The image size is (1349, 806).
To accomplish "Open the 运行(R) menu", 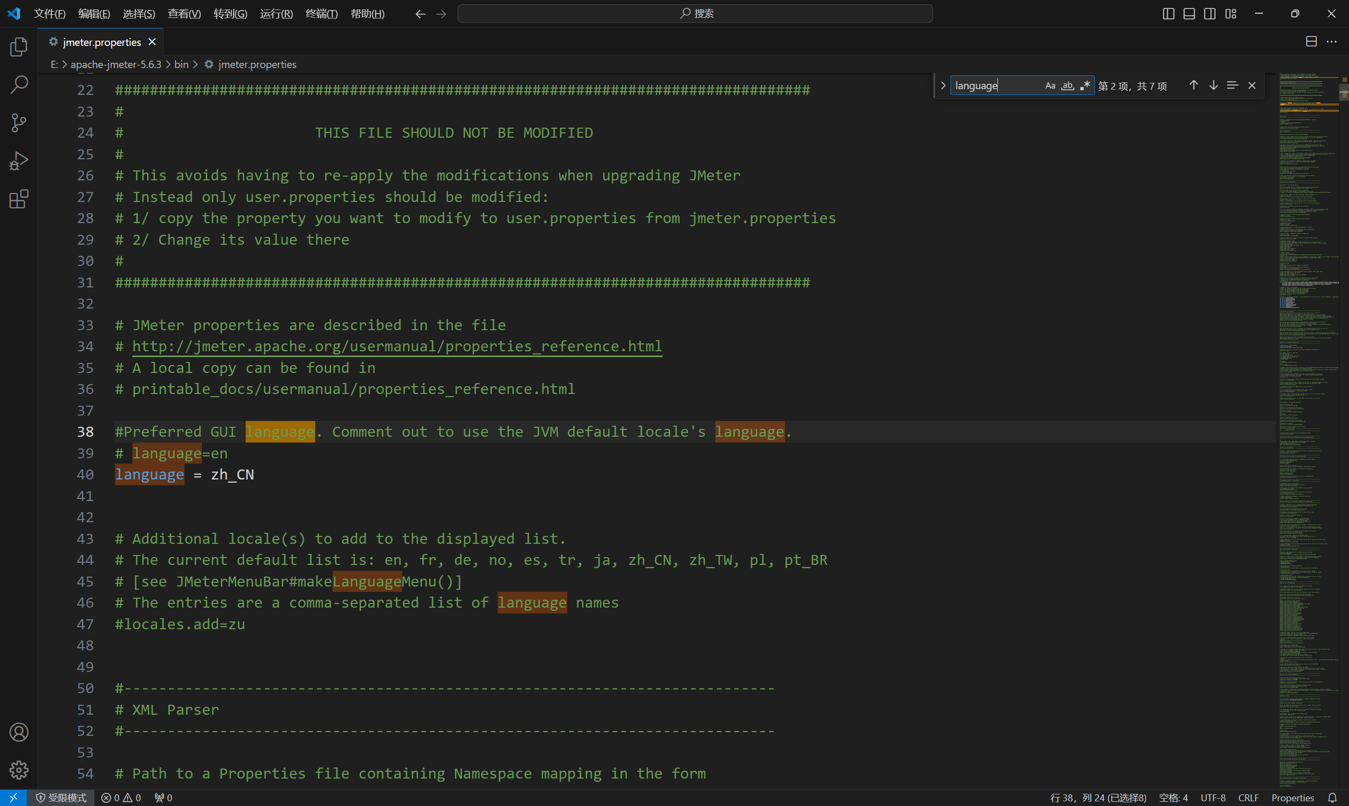I will [276, 14].
